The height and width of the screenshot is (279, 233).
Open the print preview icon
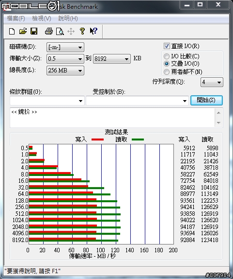pos(60,31)
